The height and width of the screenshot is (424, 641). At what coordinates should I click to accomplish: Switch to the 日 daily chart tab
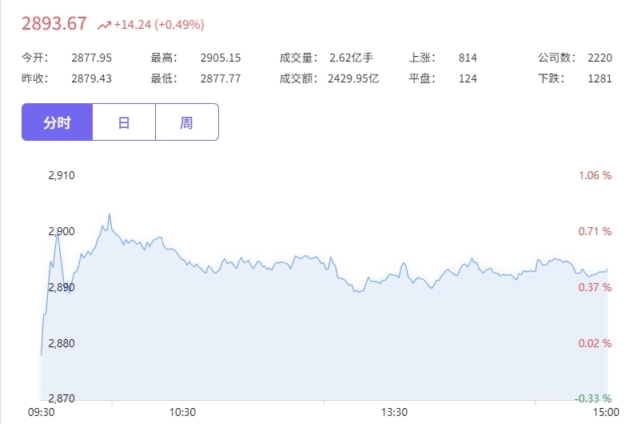click(x=124, y=122)
